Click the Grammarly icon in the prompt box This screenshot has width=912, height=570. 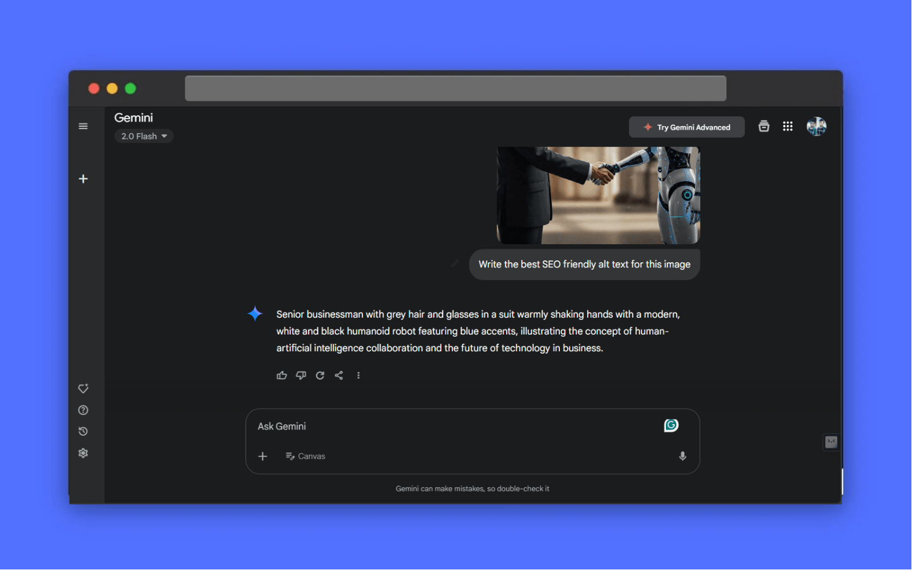pyautogui.click(x=671, y=426)
